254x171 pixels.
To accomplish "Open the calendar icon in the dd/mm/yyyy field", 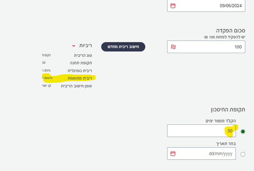I will click(x=173, y=154).
